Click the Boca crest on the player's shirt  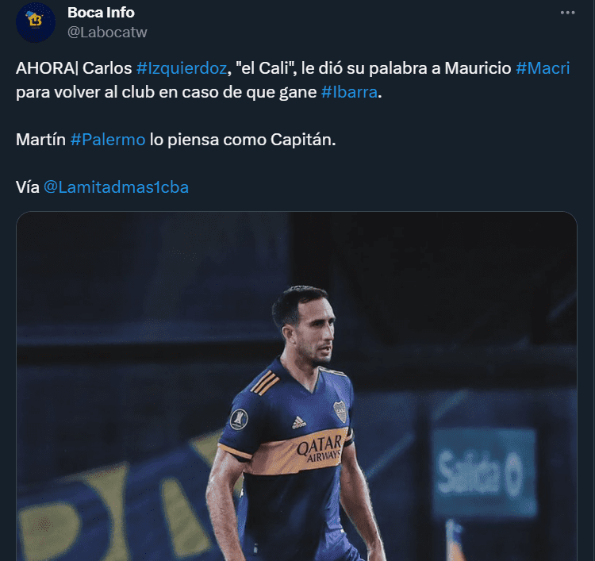[340, 412]
